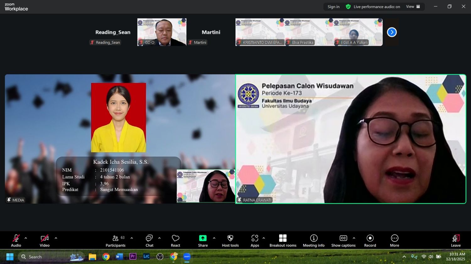Start screen sharing with Share
This screenshot has height=264, width=471.
(203, 241)
